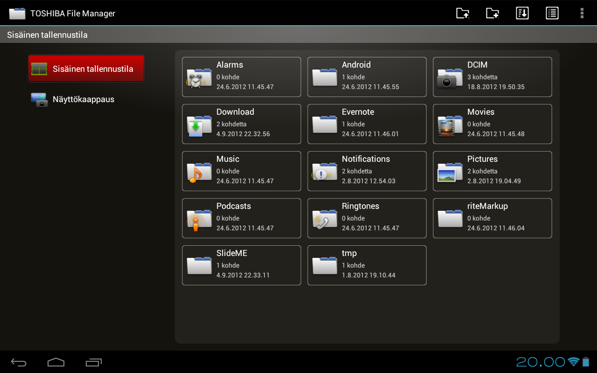Tap the 20.00 clock in status bar
Viewport: 597px width, 373px height.
[x=541, y=362]
